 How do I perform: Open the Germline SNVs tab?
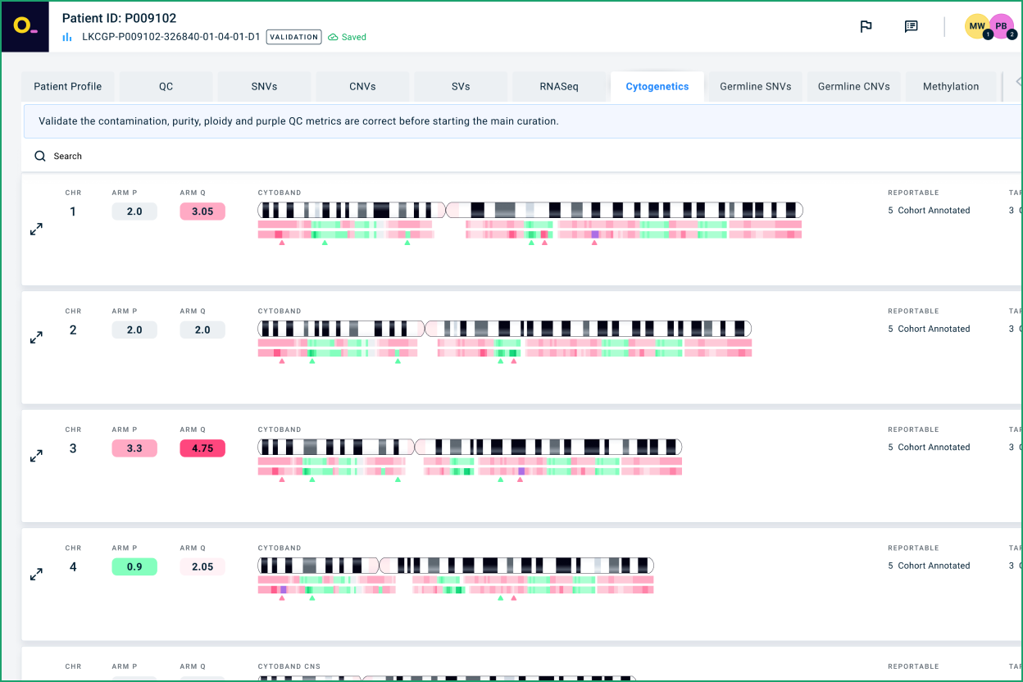pos(756,86)
